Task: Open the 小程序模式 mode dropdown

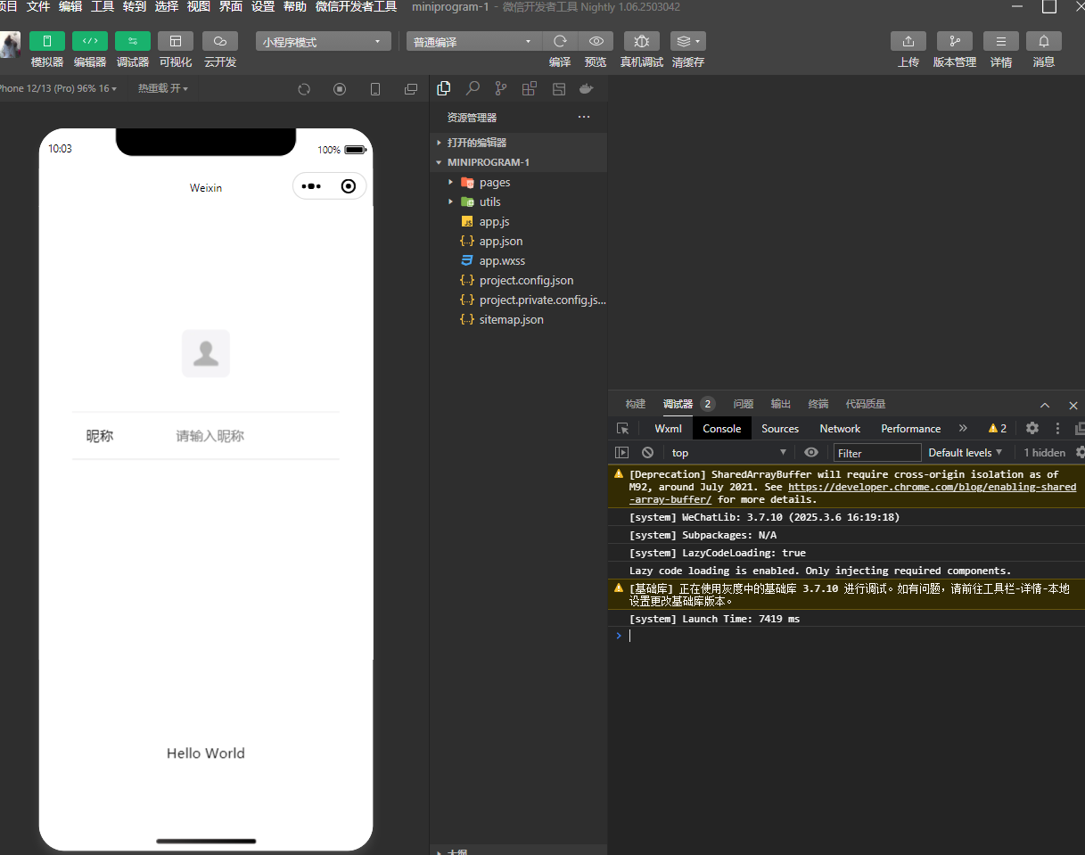Action: [324, 42]
